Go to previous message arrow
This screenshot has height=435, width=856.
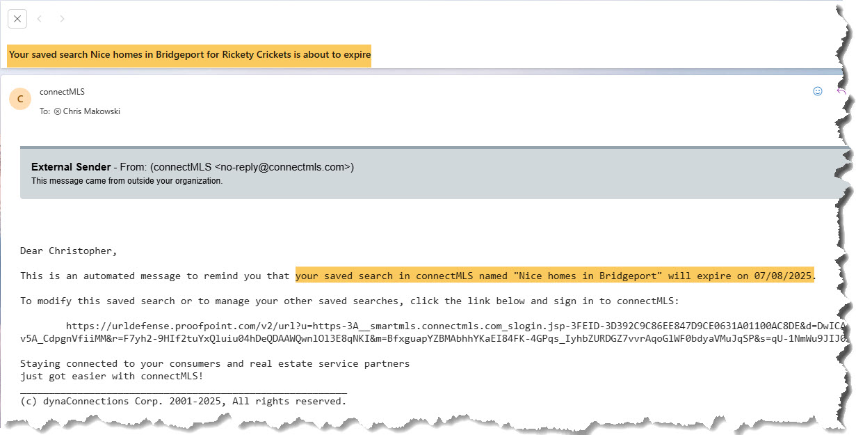pyautogui.click(x=40, y=19)
